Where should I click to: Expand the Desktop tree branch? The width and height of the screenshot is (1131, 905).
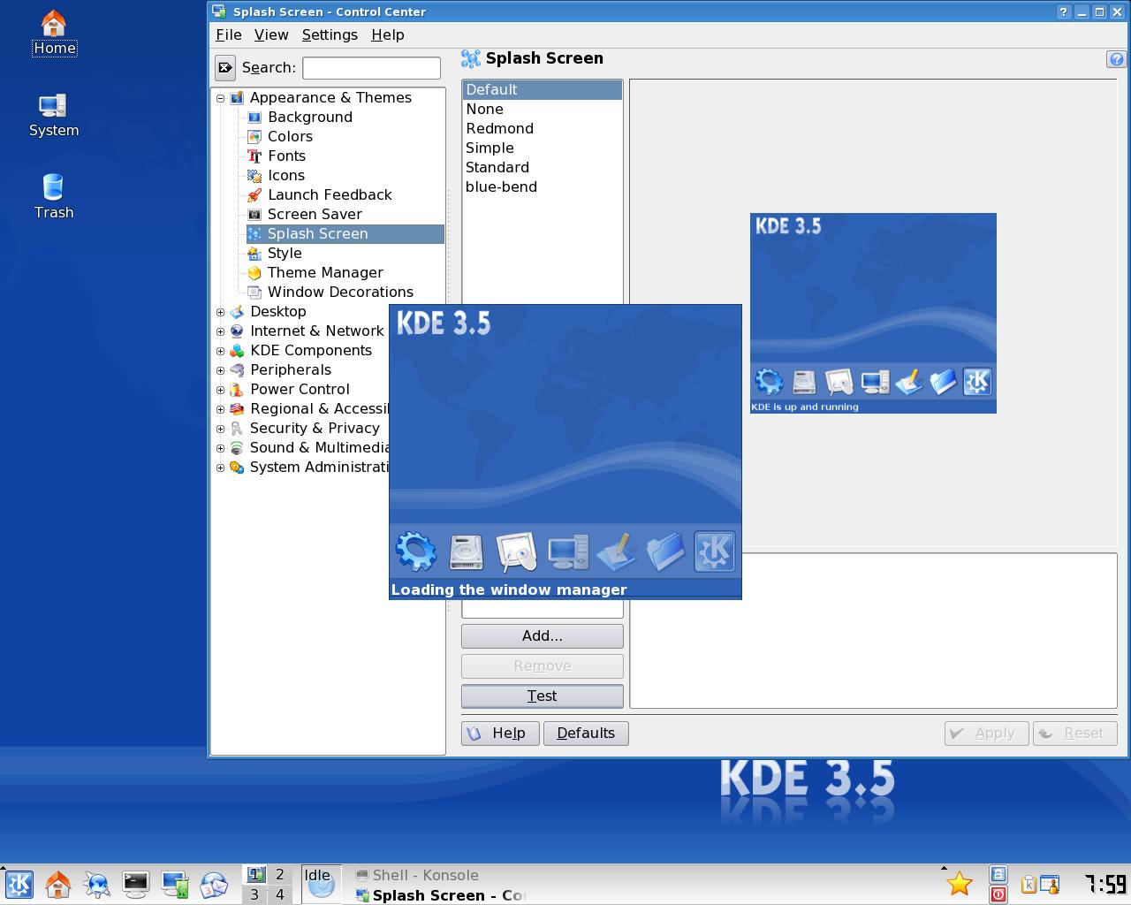point(221,312)
